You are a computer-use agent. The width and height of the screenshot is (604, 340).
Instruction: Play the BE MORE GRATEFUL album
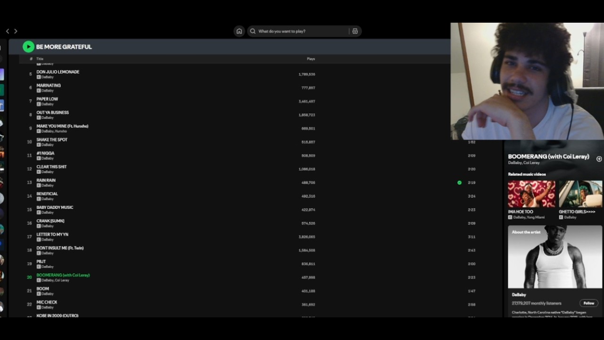click(x=28, y=46)
